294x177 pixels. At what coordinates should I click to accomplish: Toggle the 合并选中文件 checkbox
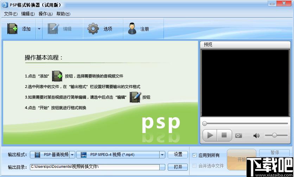194,166
